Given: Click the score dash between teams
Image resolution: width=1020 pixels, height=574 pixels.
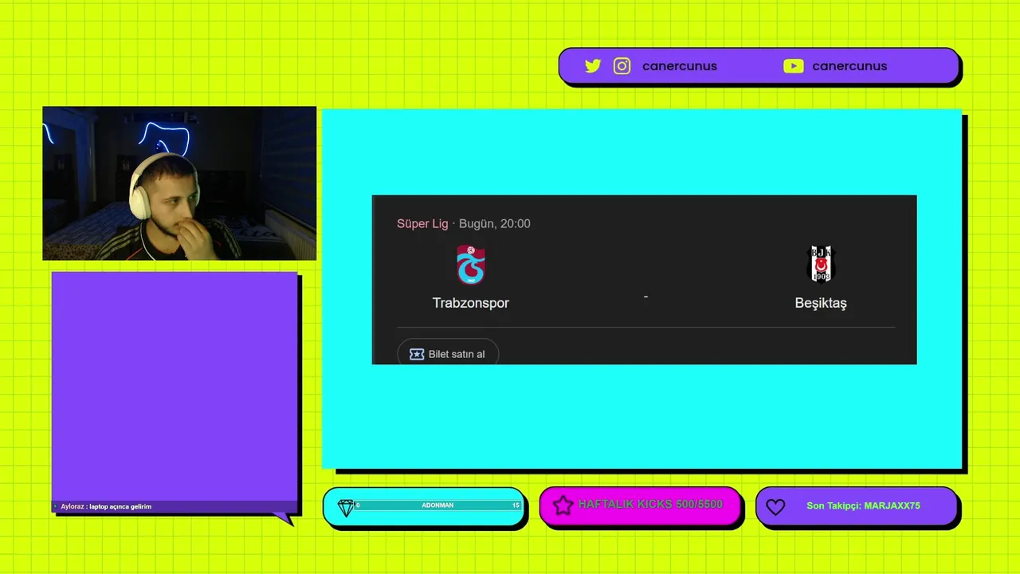Looking at the screenshot, I should [645, 297].
